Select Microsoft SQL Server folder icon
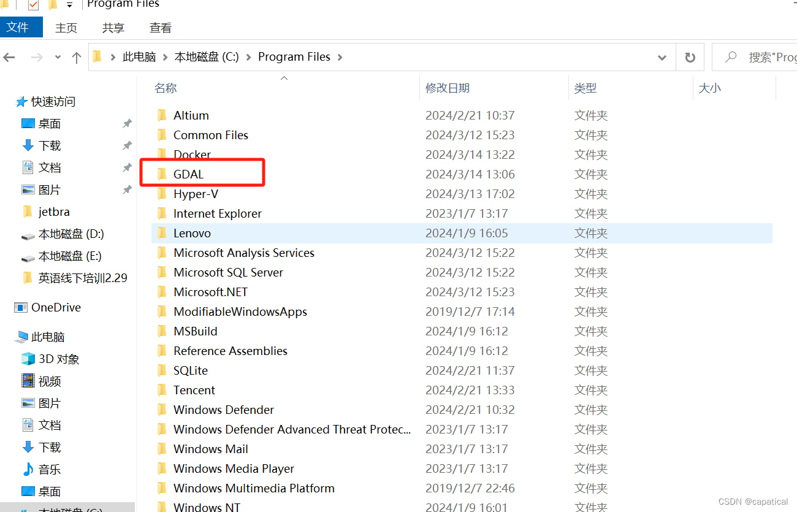Image resolution: width=797 pixels, height=512 pixels. coord(162,272)
